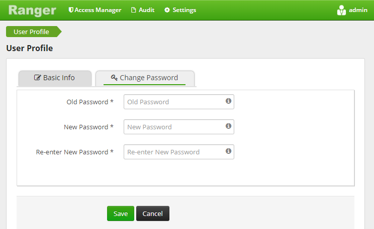Click the edit icon on Basic Info tab
Screen dimensions: 374x229
(x=37, y=78)
